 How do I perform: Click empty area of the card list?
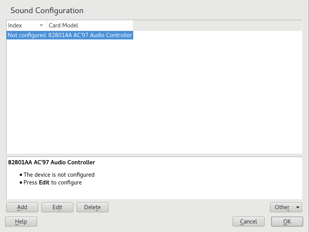[154, 97]
